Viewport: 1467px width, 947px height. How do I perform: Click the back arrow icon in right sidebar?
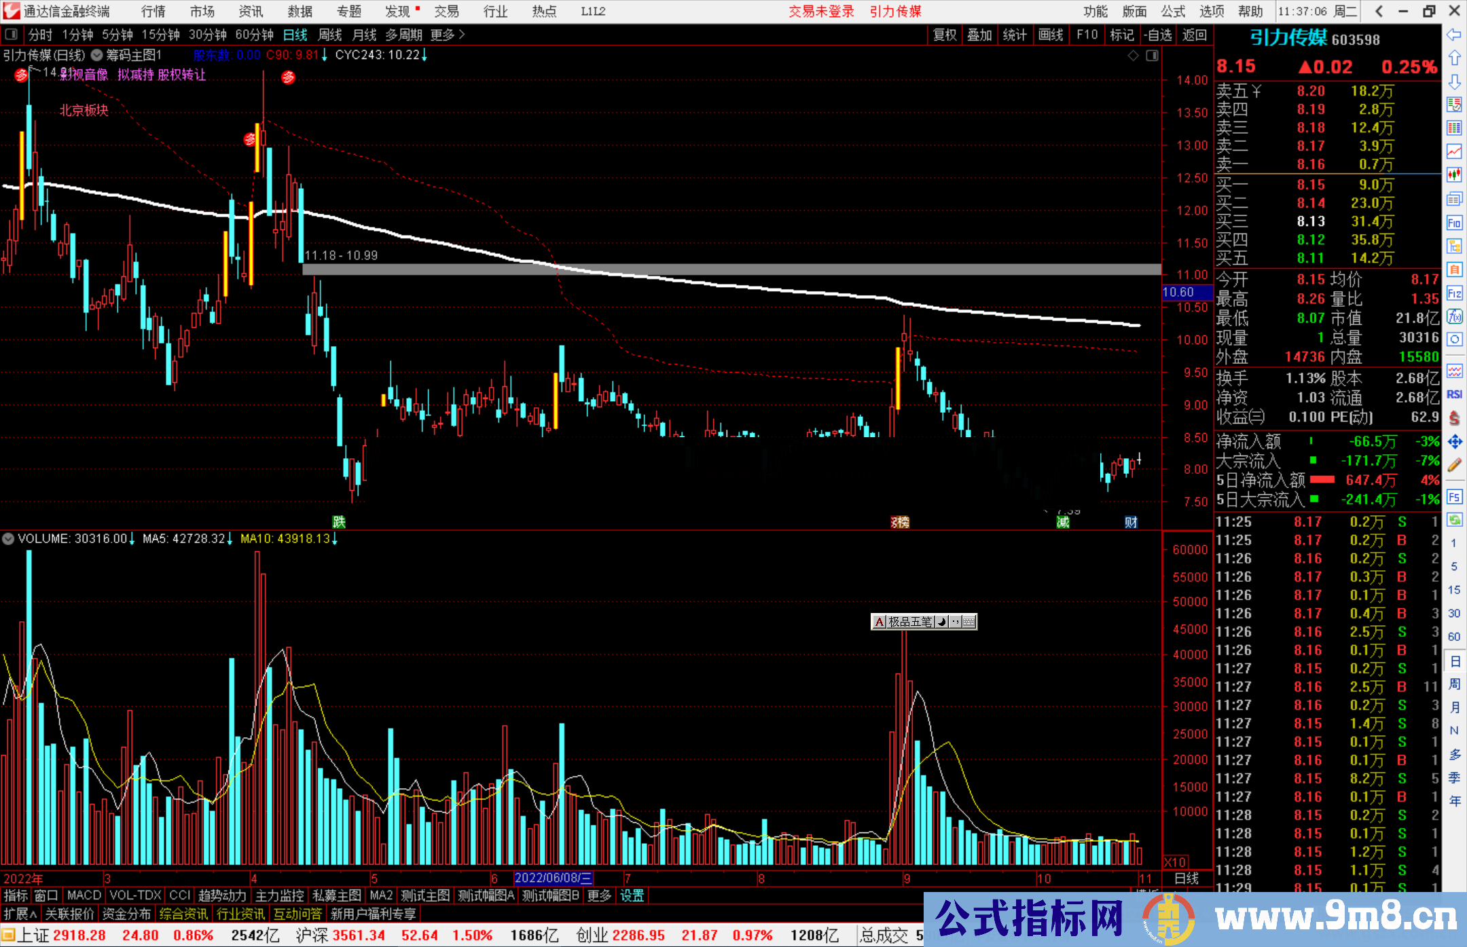pos(1454,35)
